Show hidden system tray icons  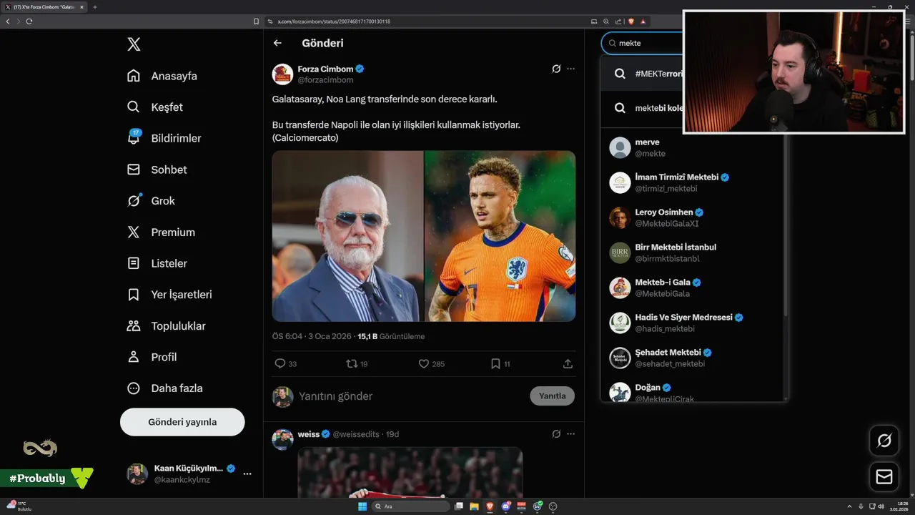click(x=849, y=506)
